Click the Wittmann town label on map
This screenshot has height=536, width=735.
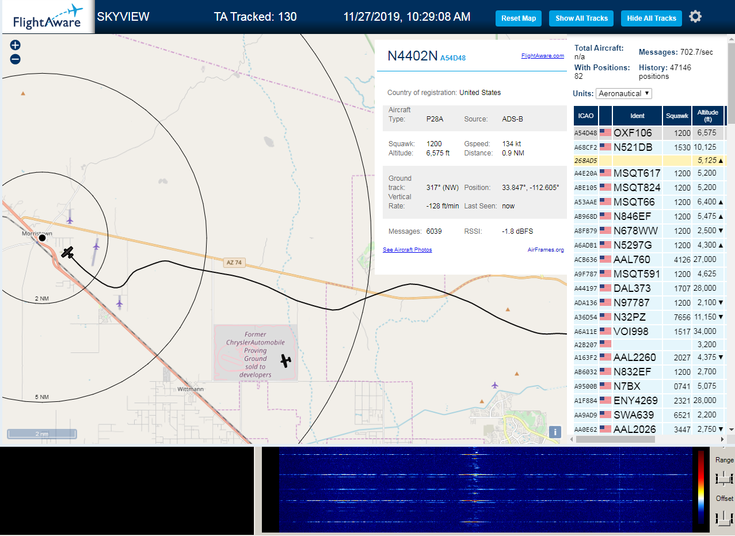click(191, 389)
